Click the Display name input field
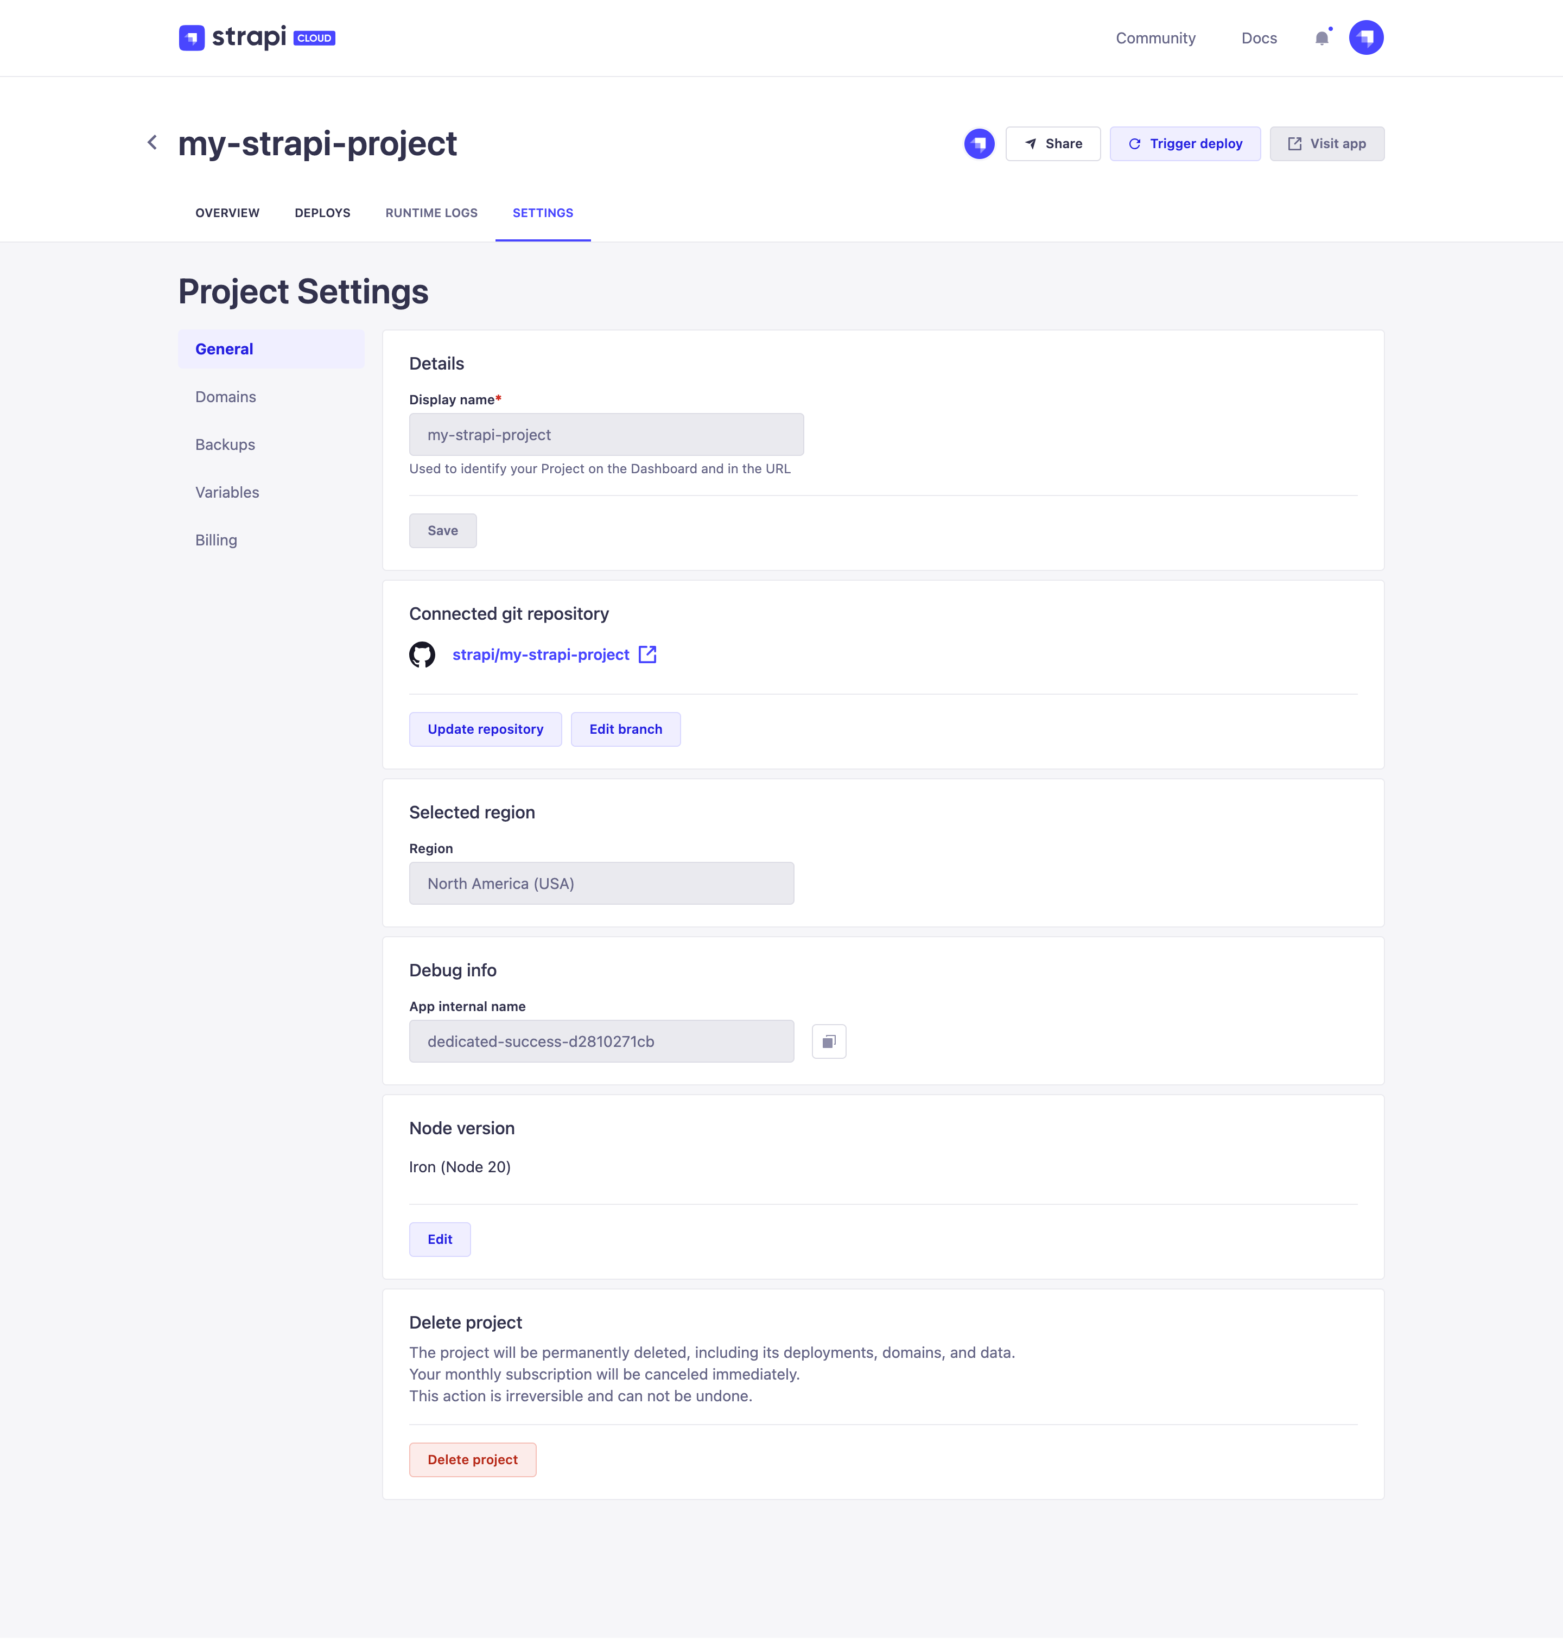Image resolution: width=1563 pixels, height=1639 pixels. (x=606, y=434)
